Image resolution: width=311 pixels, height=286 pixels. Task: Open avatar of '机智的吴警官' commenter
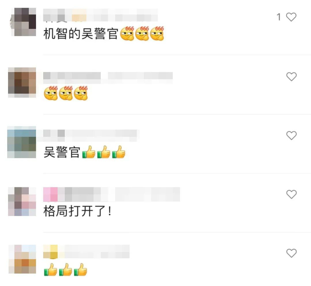click(23, 22)
